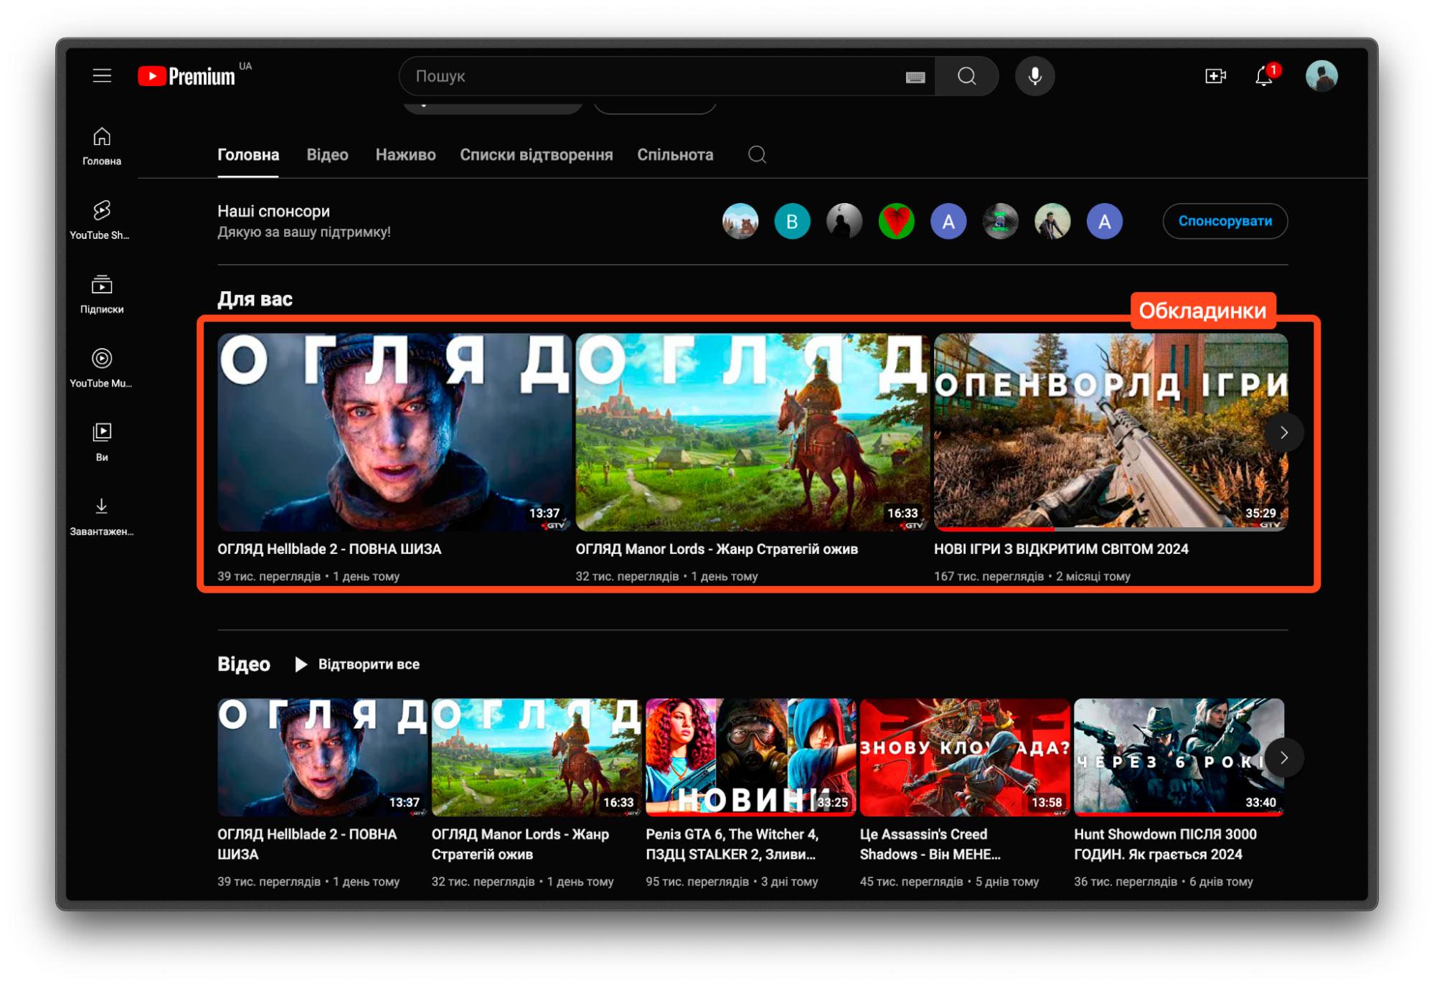Open the hamburger guide menu

tap(102, 76)
